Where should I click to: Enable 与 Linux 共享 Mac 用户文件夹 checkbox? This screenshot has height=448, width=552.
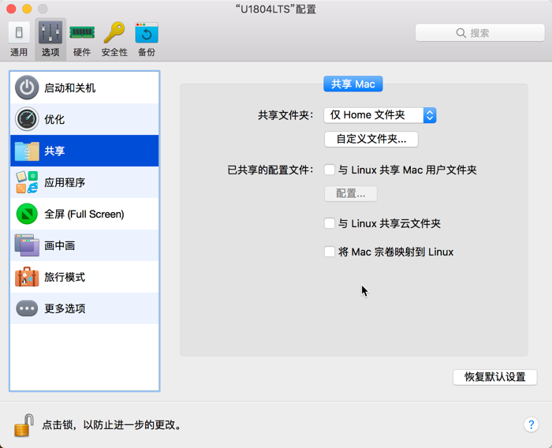[x=330, y=170]
